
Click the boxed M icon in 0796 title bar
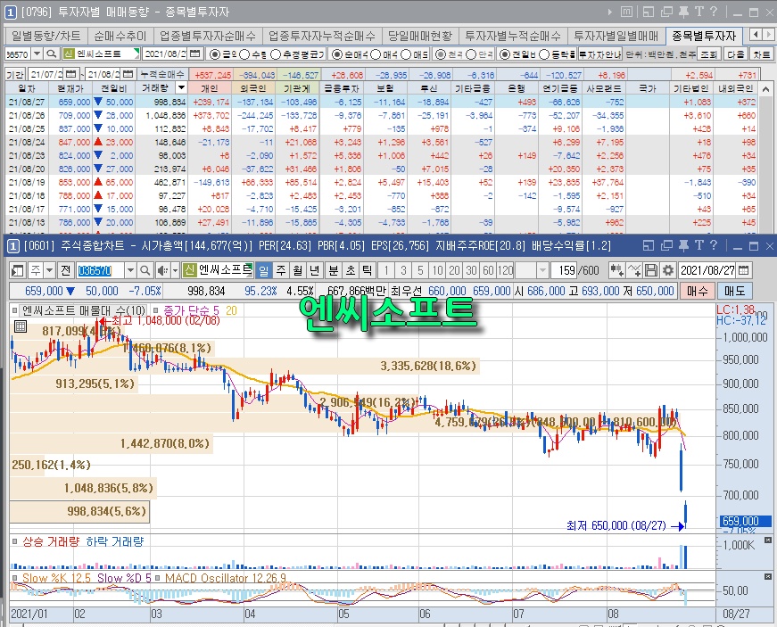pyautogui.click(x=626, y=12)
